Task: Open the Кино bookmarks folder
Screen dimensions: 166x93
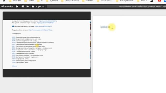Action: [29, 1]
